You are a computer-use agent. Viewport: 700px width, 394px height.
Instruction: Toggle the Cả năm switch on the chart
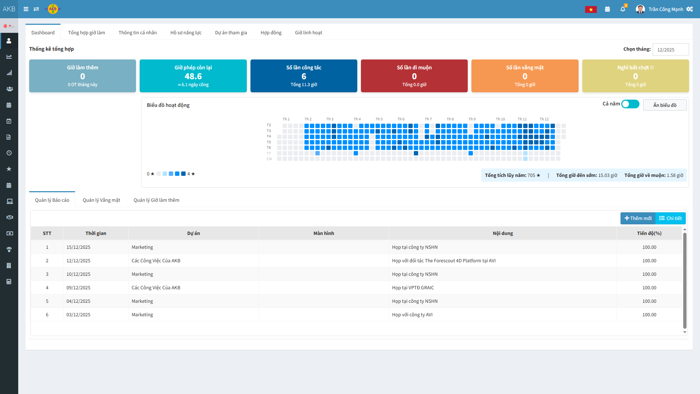pos(630,104)
